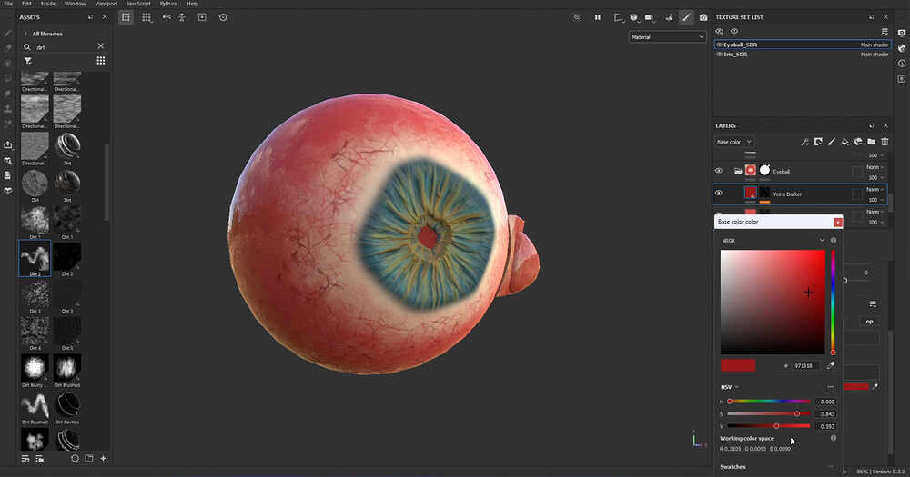Switch to the 3D cube view icon
The image size is (910, 477).
tap(633, 17)
